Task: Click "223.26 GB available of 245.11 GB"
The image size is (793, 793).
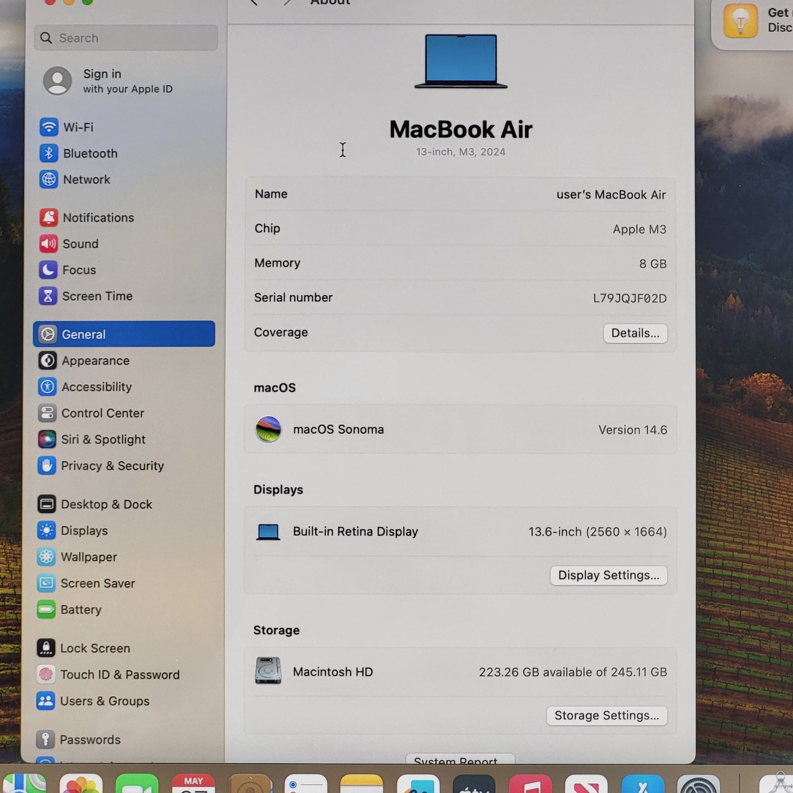Action: 573,672
